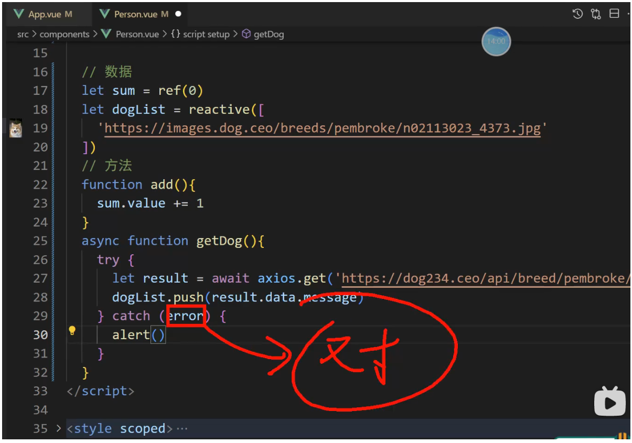Open the dog234.ceo API URL link

pyautogui.click(x=486, y=278)
